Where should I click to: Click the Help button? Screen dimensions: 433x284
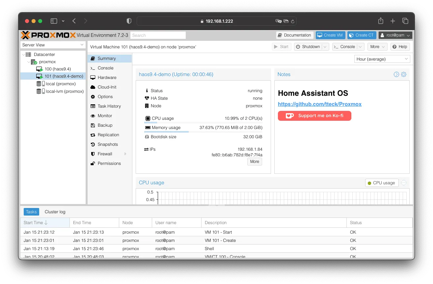[x=400, y=47]
